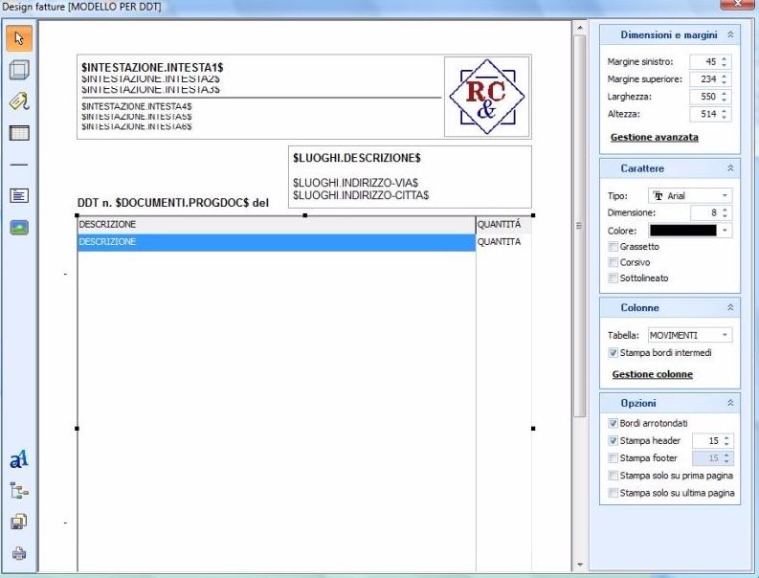Viewport: 759px width, 578px height.
Task: Click the tag label tool icon
Action: 19,101
